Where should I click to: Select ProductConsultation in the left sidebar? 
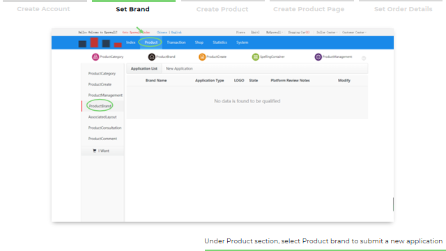[x=105, y=128]
